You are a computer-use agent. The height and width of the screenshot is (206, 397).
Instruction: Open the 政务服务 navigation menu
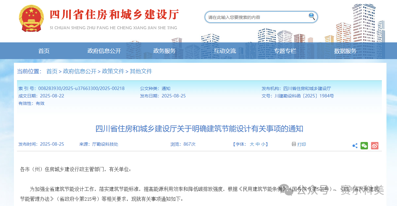click(164, 51)
